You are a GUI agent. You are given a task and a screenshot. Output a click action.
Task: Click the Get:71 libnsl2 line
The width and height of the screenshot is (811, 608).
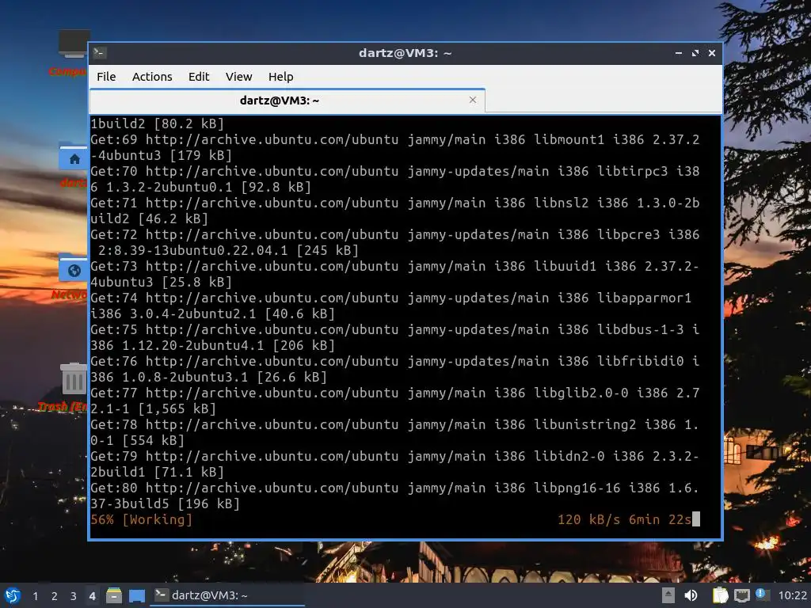[395, 211]
